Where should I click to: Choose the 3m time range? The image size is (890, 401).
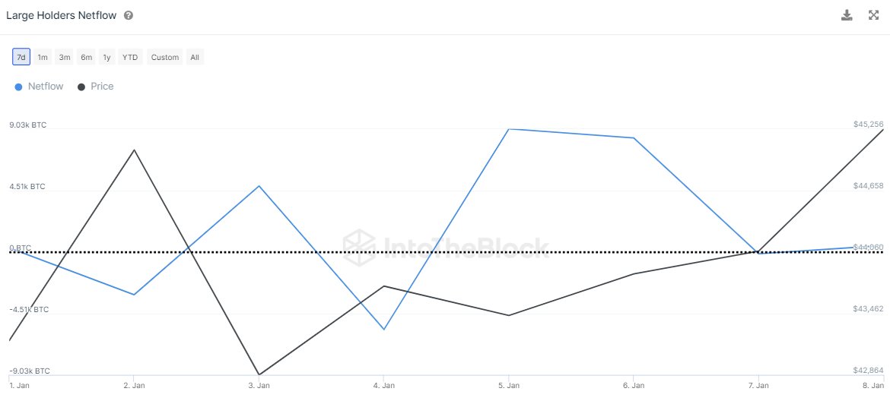click(x=65, y=57)
